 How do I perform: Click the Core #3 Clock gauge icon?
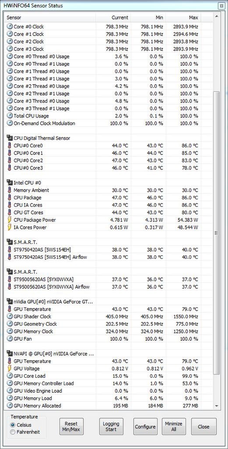point(10,49)
